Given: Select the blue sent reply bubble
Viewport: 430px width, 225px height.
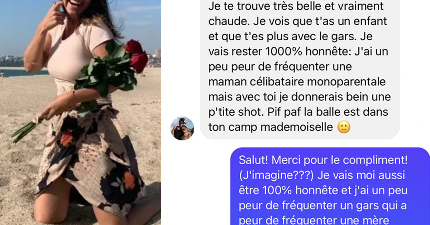Looking at the screenshot, I should click(330, 186).
